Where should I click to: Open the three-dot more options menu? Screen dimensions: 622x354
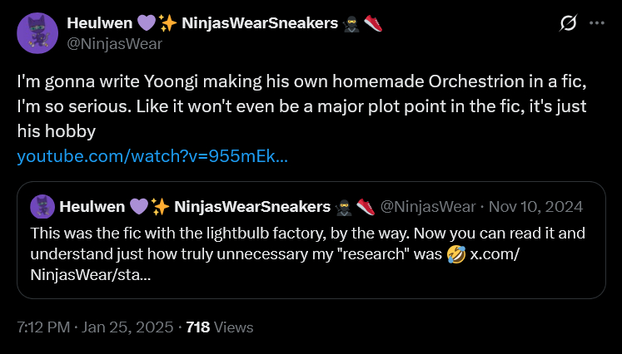click(596, 24)
